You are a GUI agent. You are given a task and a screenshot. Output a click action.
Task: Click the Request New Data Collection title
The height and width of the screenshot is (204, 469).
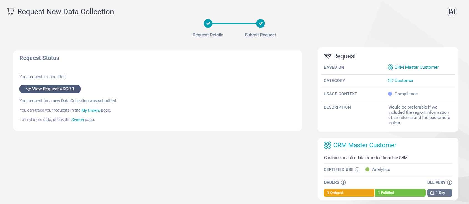65,12
